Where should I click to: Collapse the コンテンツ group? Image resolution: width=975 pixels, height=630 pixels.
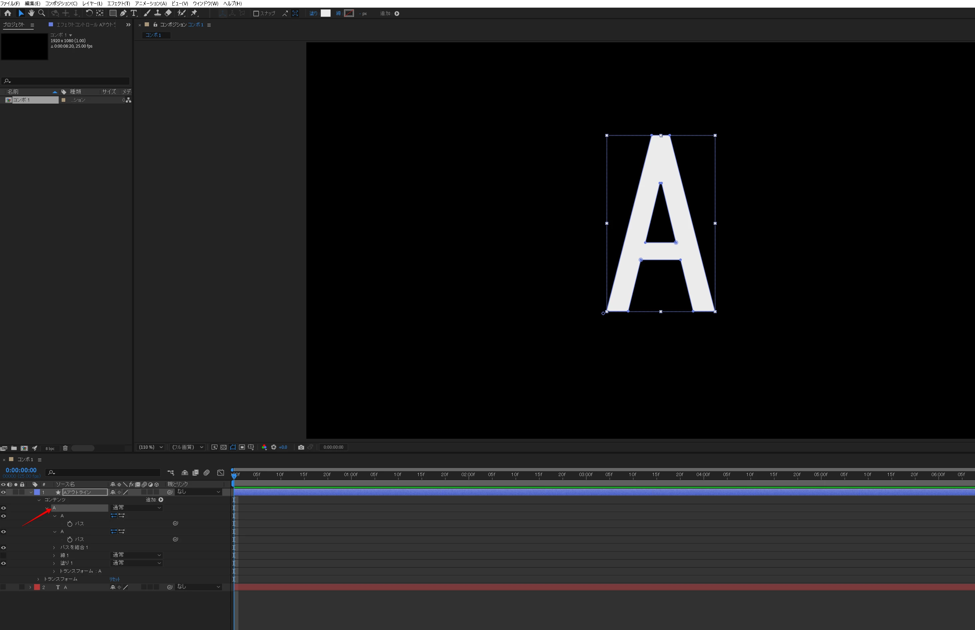[x=39, y=500]
